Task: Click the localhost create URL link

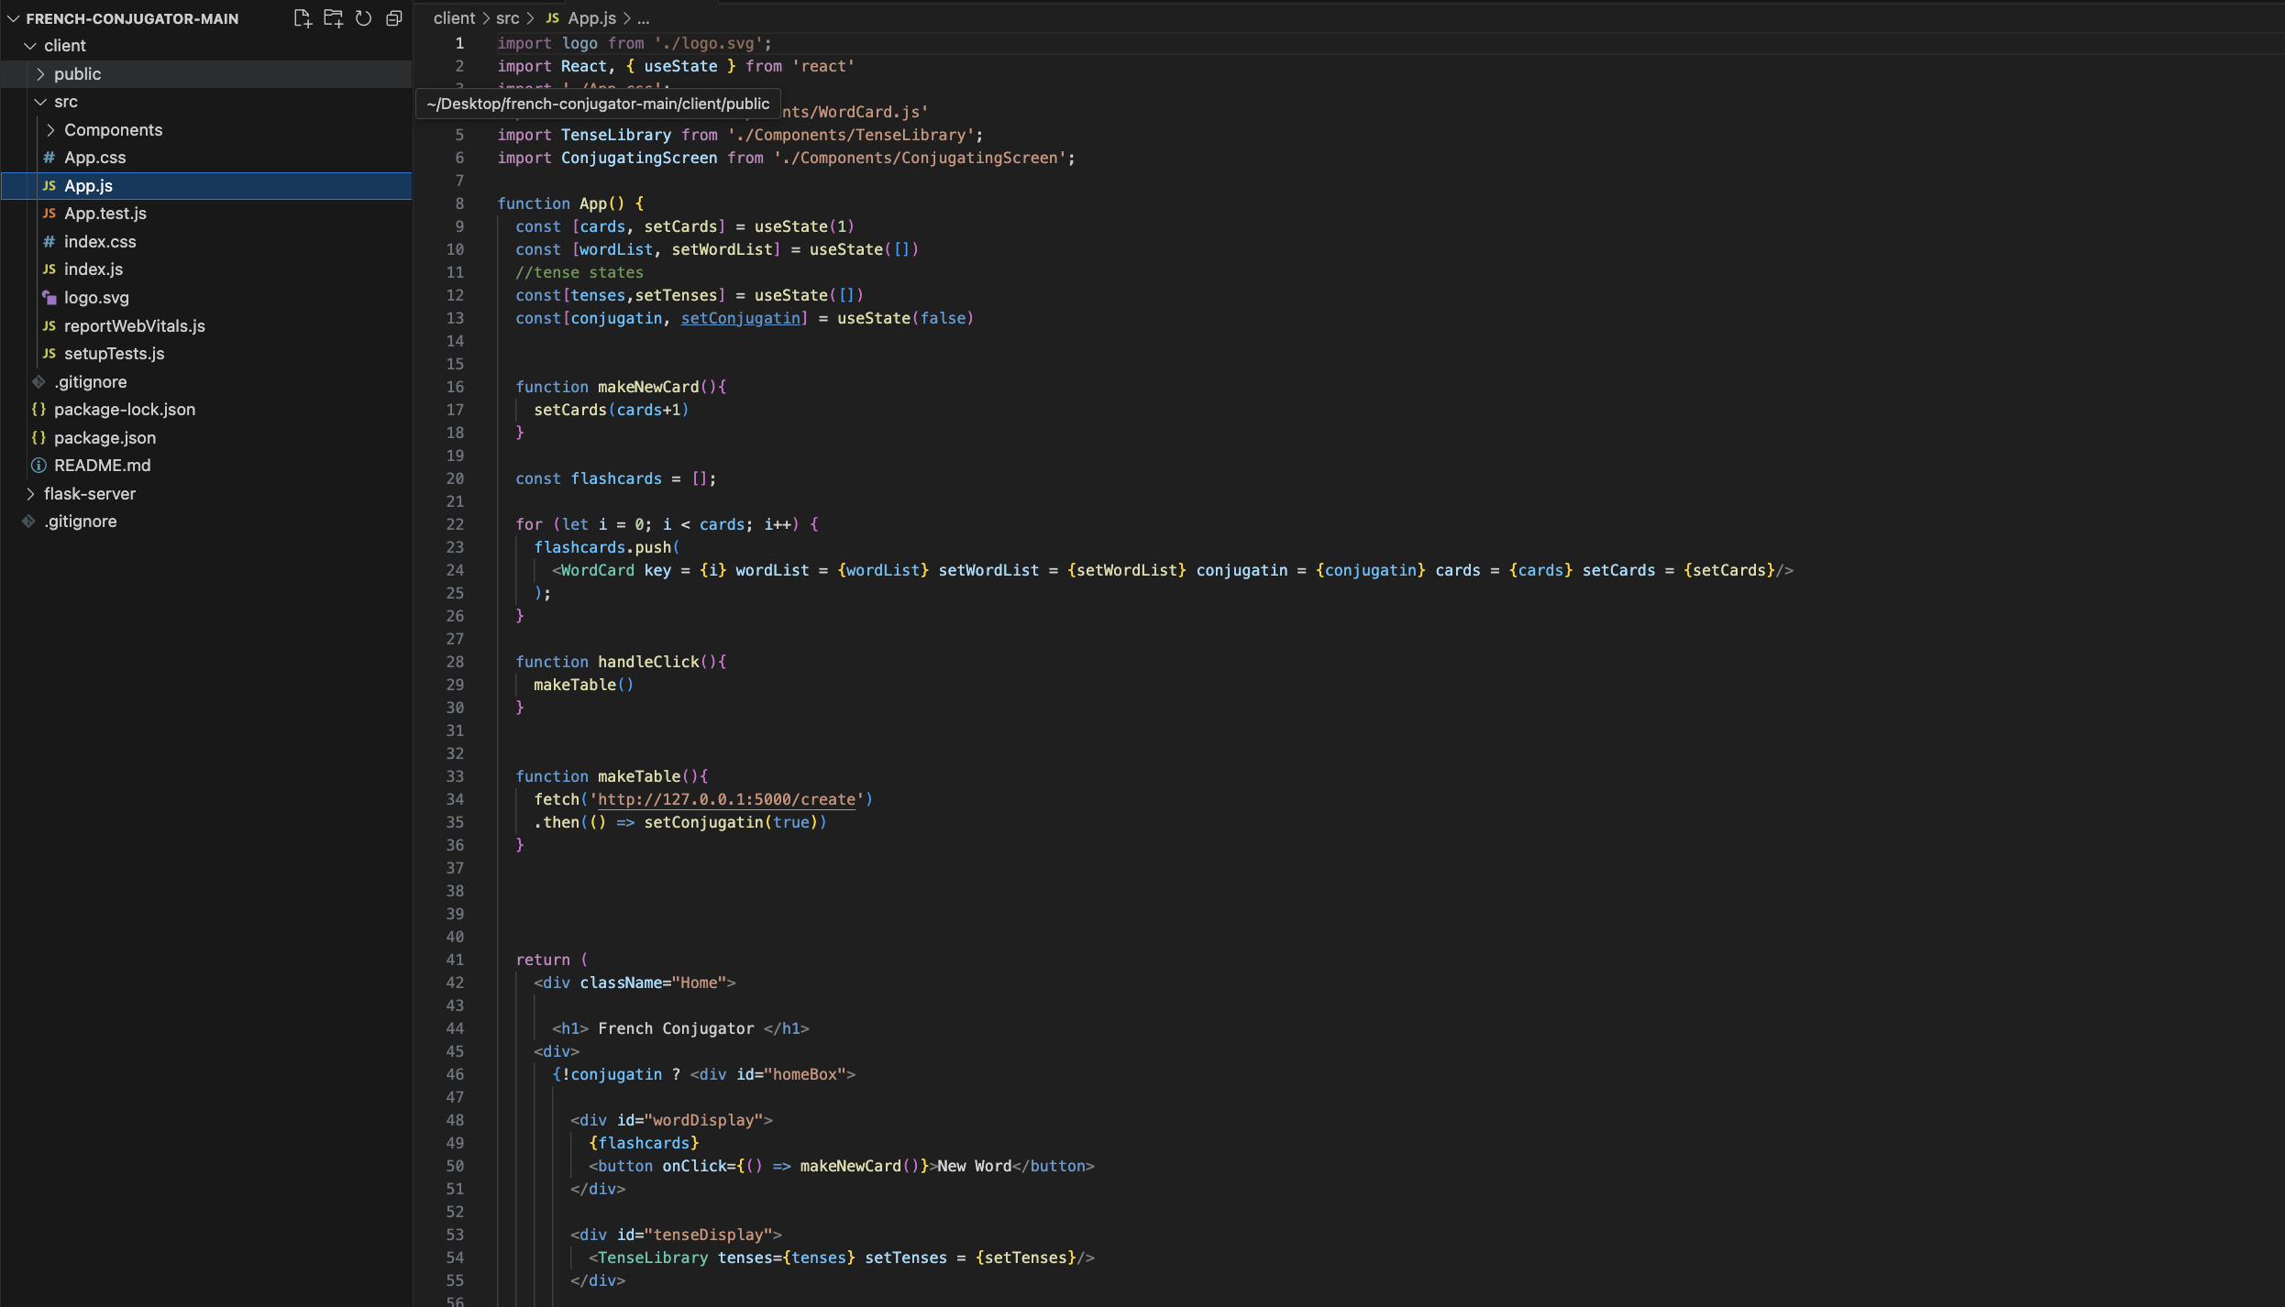Action: (726, 799)
